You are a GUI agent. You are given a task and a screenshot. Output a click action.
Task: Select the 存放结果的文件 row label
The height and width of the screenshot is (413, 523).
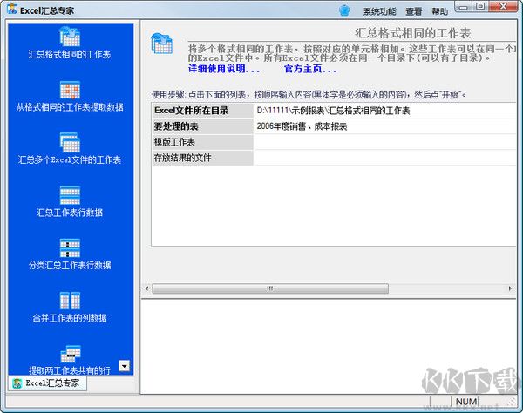click(203, 158)
